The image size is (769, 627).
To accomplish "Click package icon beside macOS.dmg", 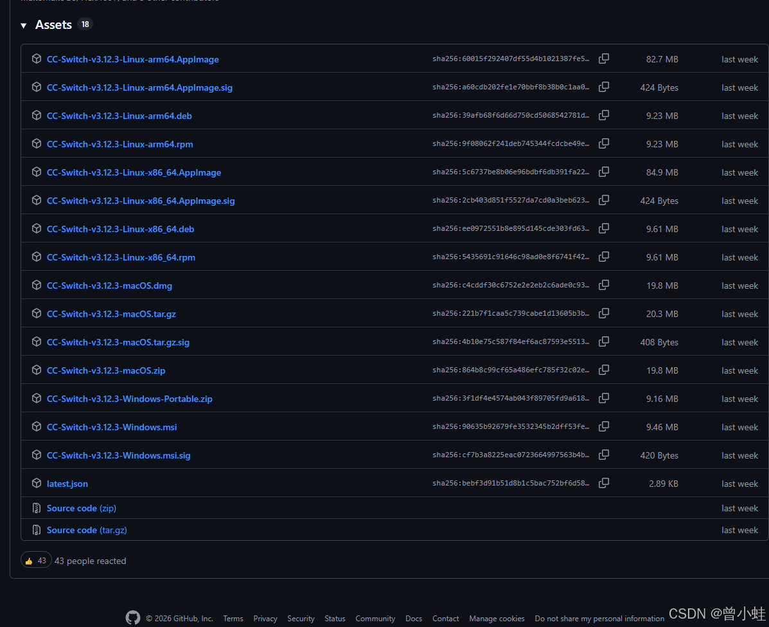I will [36, 286].
